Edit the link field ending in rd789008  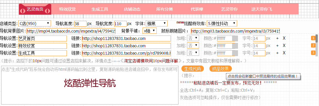[x=126, y=53]
